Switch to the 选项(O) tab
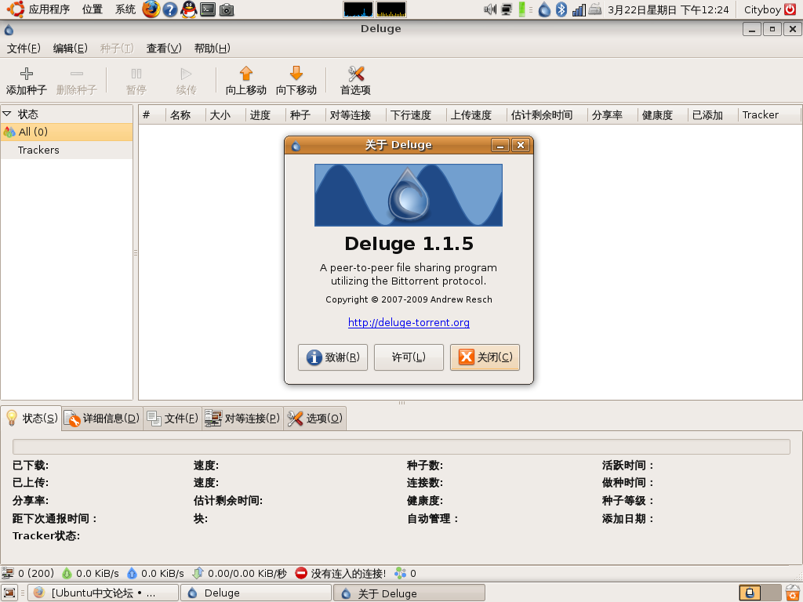803x602 pixels. tap(315, 419)
